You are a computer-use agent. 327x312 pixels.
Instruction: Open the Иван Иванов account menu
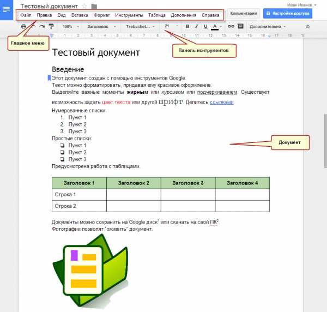click(x=301, y=5)
